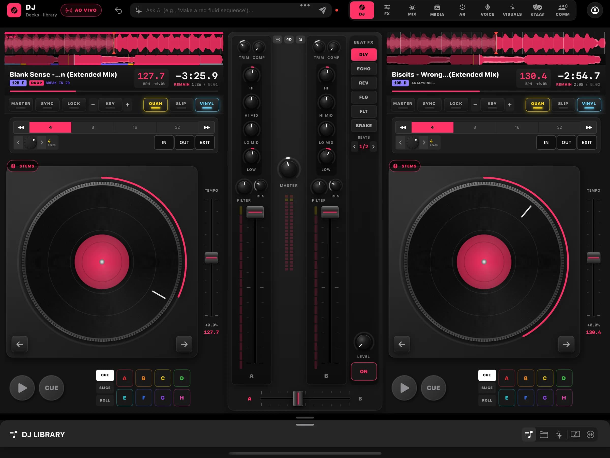Jump back with Deck B loop rewind icon
610x458 pixels.
[403, 127]
